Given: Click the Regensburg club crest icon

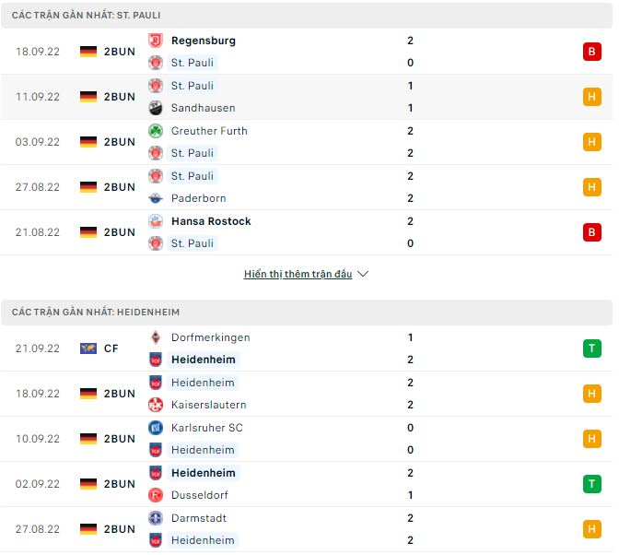Looking at the screenshot, I should [155, 41].
